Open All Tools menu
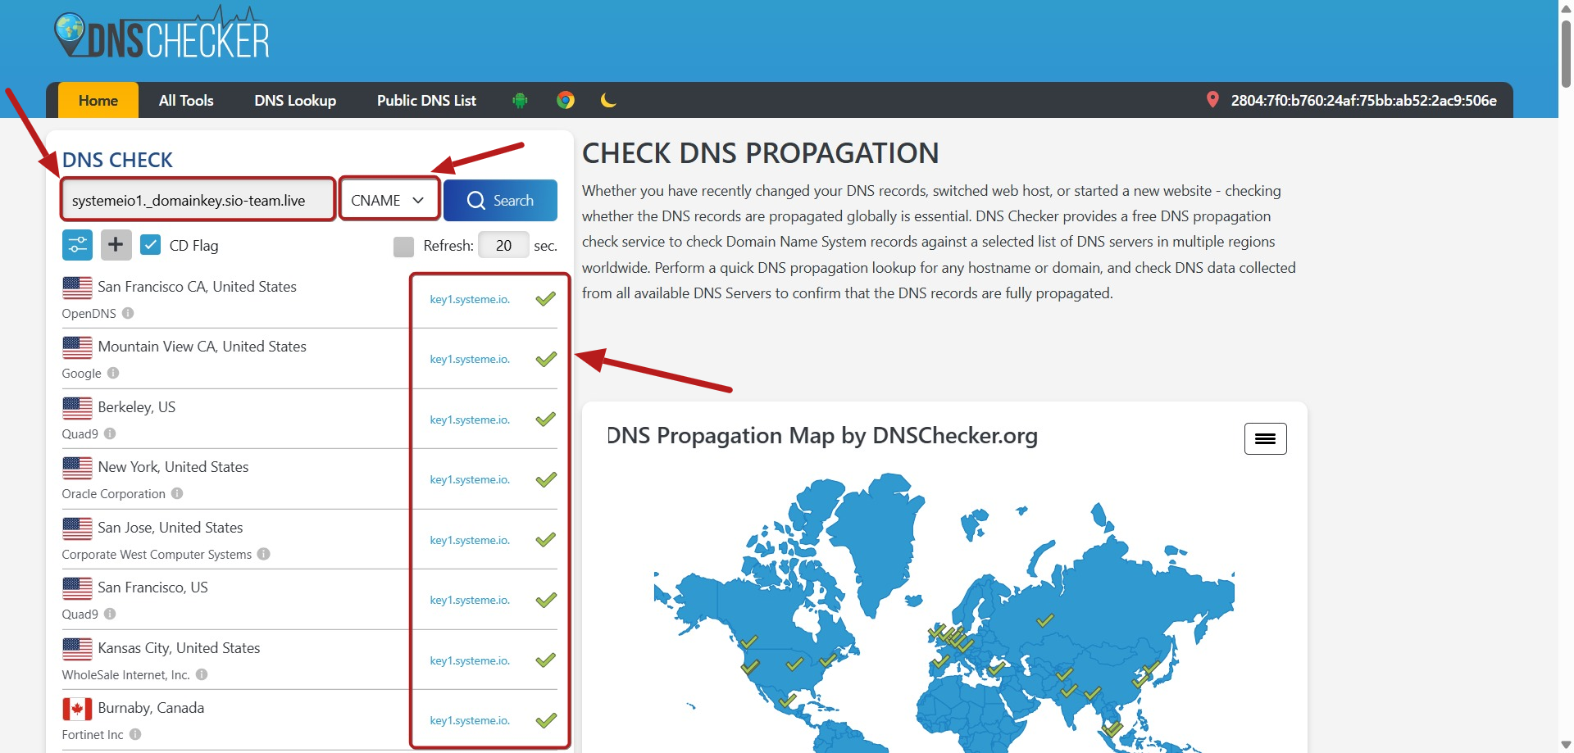 point(186,101)
